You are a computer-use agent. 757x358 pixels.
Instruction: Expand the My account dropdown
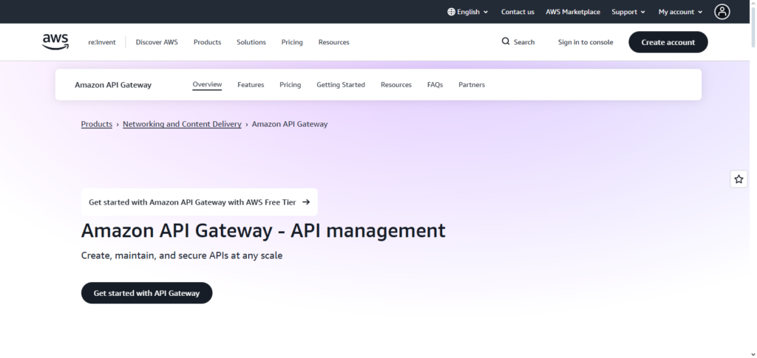(x=680, y=12)
